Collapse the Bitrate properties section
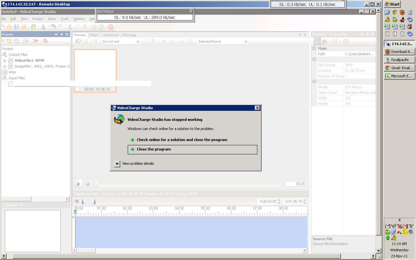The width and height of the screenshot is (416, 260). [x=314, y=82]
